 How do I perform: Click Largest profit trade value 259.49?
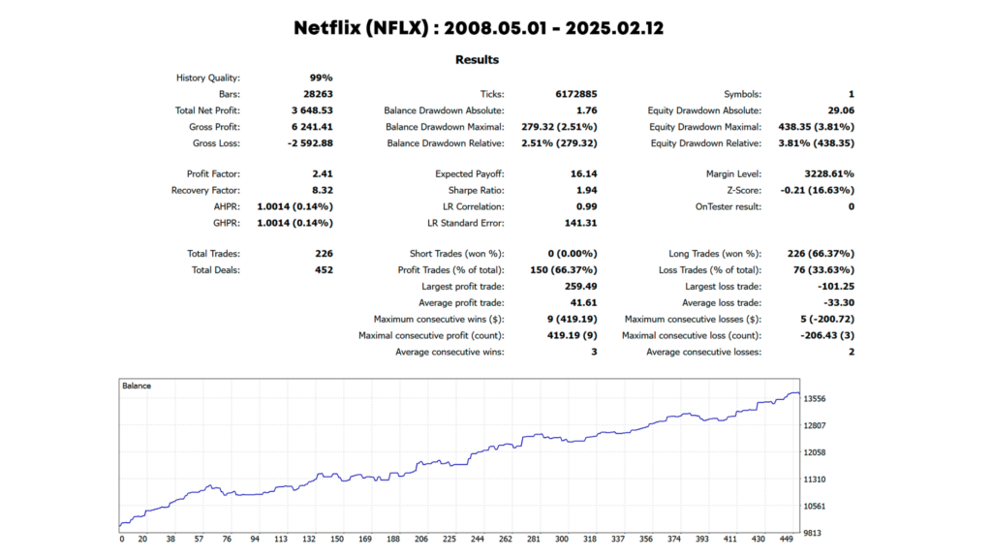[x=581, y=287]
